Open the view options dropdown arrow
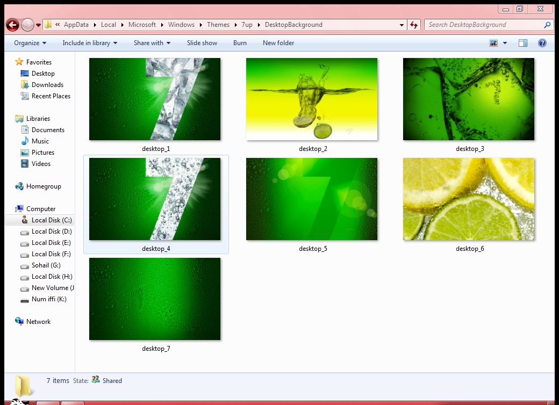Viewport: 559px width, 405px height. click(x=505, y=43)
